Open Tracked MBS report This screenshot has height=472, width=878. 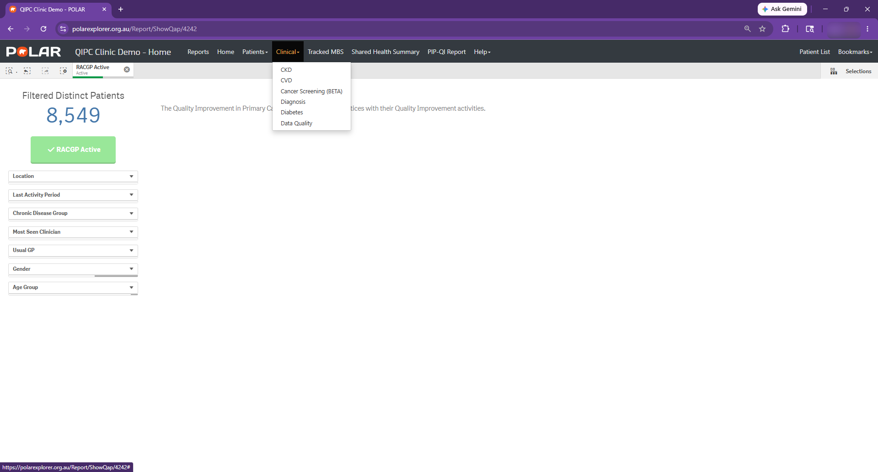point(325,52)
